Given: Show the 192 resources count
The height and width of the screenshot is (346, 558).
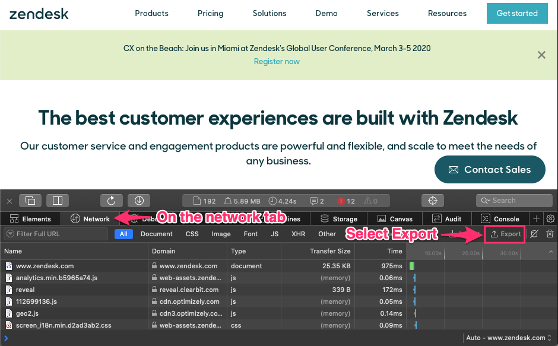Looking at the screenshot, I should tap(204, 201).
